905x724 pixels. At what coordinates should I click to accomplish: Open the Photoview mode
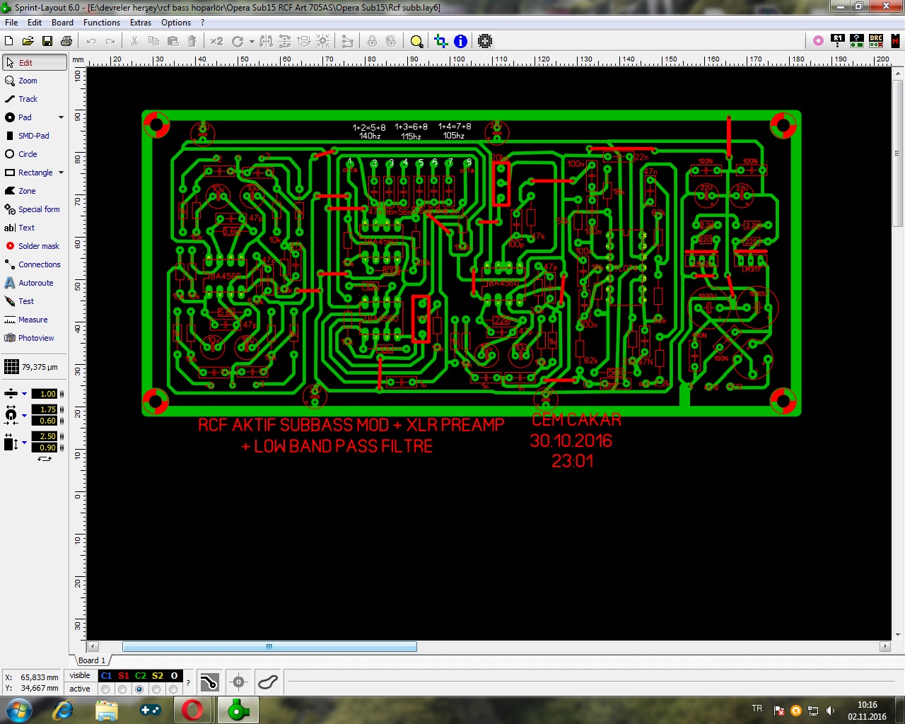(35, 338)
